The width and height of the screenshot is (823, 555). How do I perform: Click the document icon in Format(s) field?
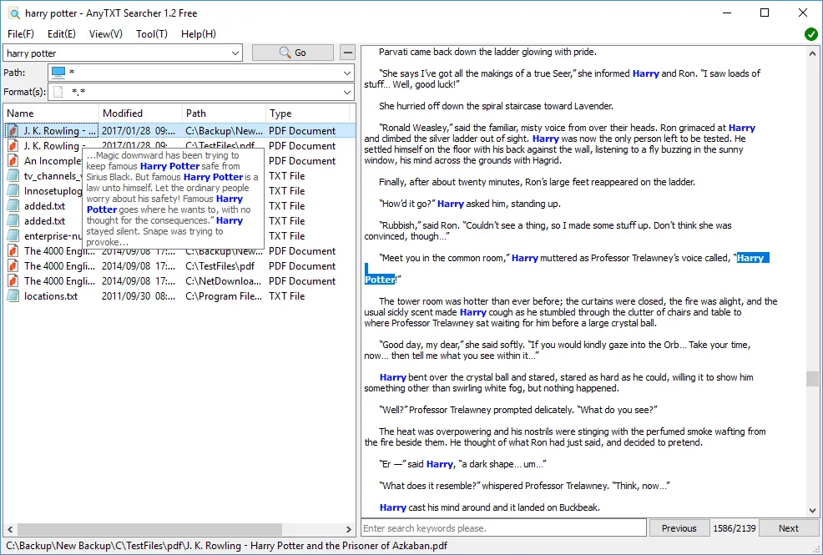(58, 92)
